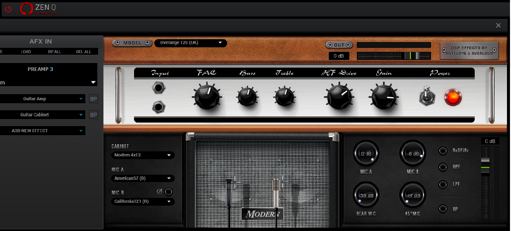This screenshot has height=231, width=511.
Task: Close the effects panel with X
Action: pyautogui.click(x=498, y=26)
